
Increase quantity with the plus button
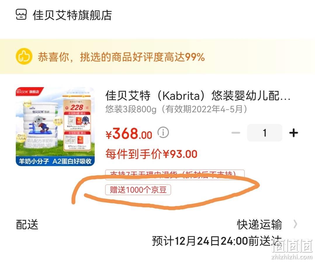(x=293, y=133)
